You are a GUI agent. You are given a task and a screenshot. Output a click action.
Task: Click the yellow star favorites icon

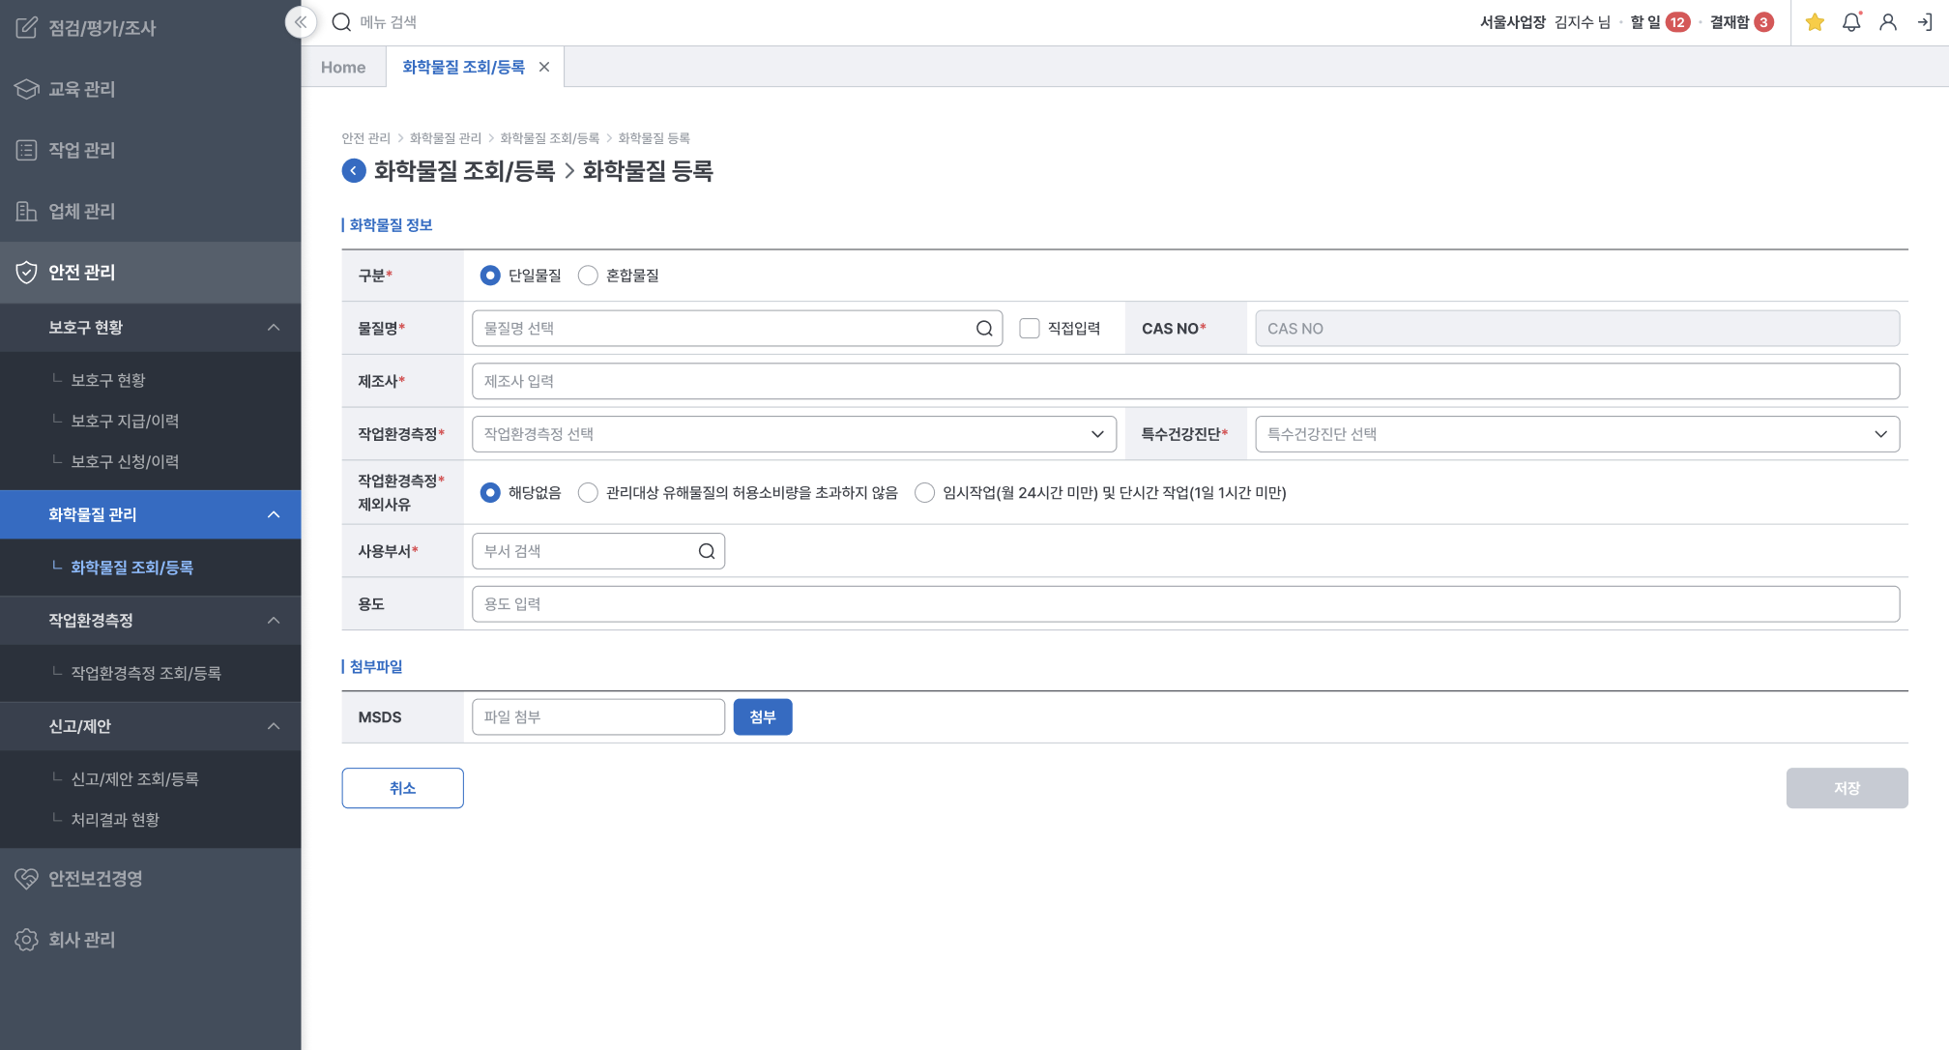coord(1815,22)
